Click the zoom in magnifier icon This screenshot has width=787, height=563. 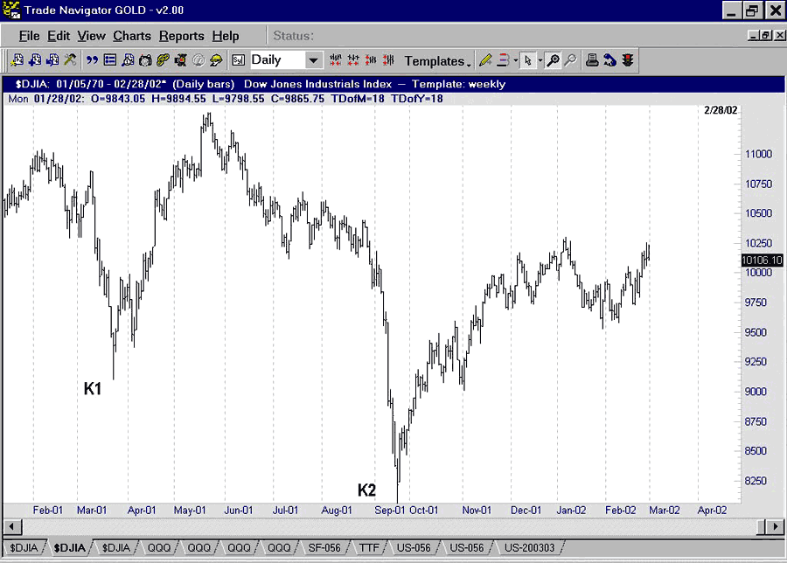coord(553,60)
